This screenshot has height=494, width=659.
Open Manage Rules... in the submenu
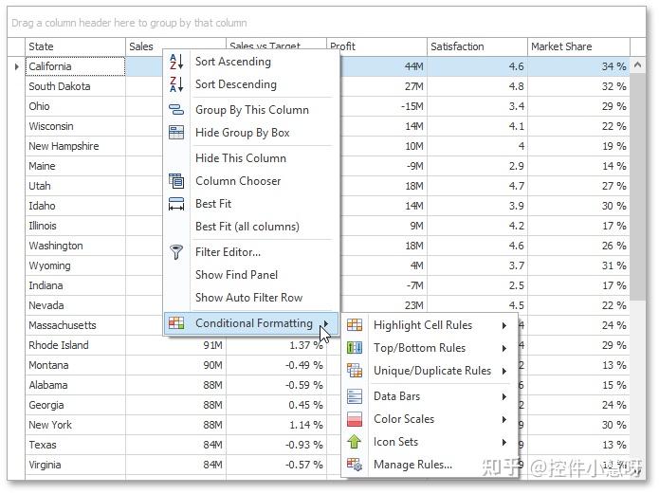[430, 465]
